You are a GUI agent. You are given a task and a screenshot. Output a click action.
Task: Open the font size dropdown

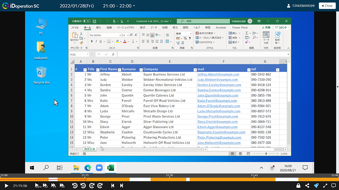click(x=128, y=35)
